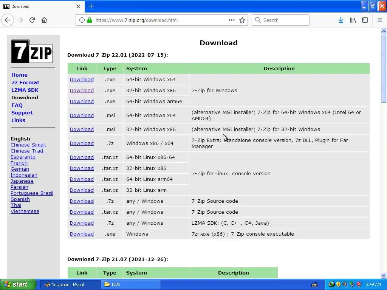Download the 32-bit Windows x86 .msi
Screen dimensions: 387x290
[82, 129]
